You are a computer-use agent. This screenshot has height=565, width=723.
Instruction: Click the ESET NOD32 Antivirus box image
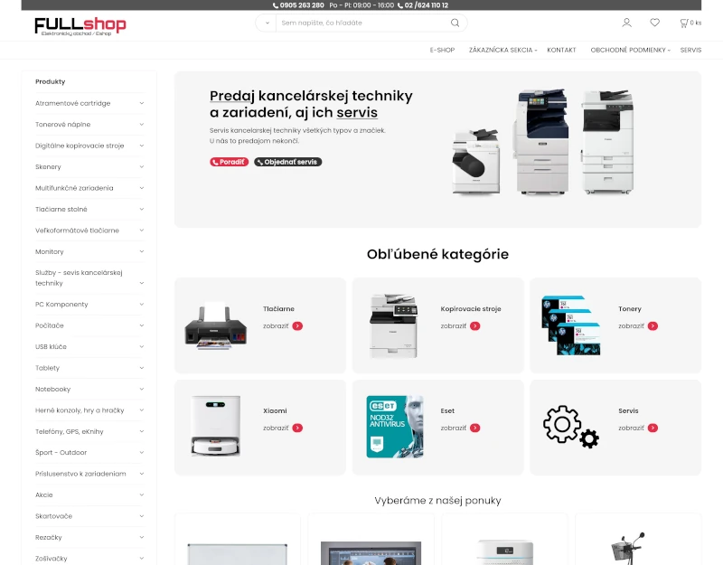[x=395, y=427]
